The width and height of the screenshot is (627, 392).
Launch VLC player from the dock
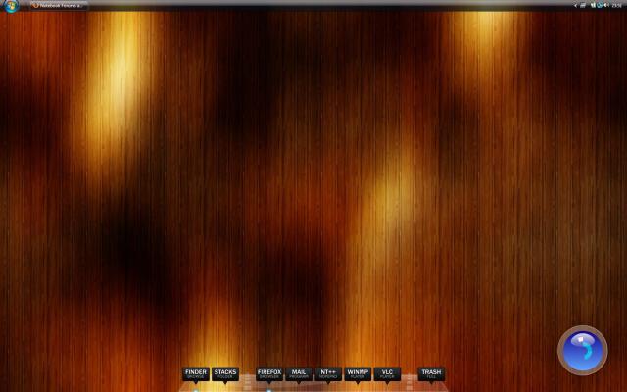point(387,374)
